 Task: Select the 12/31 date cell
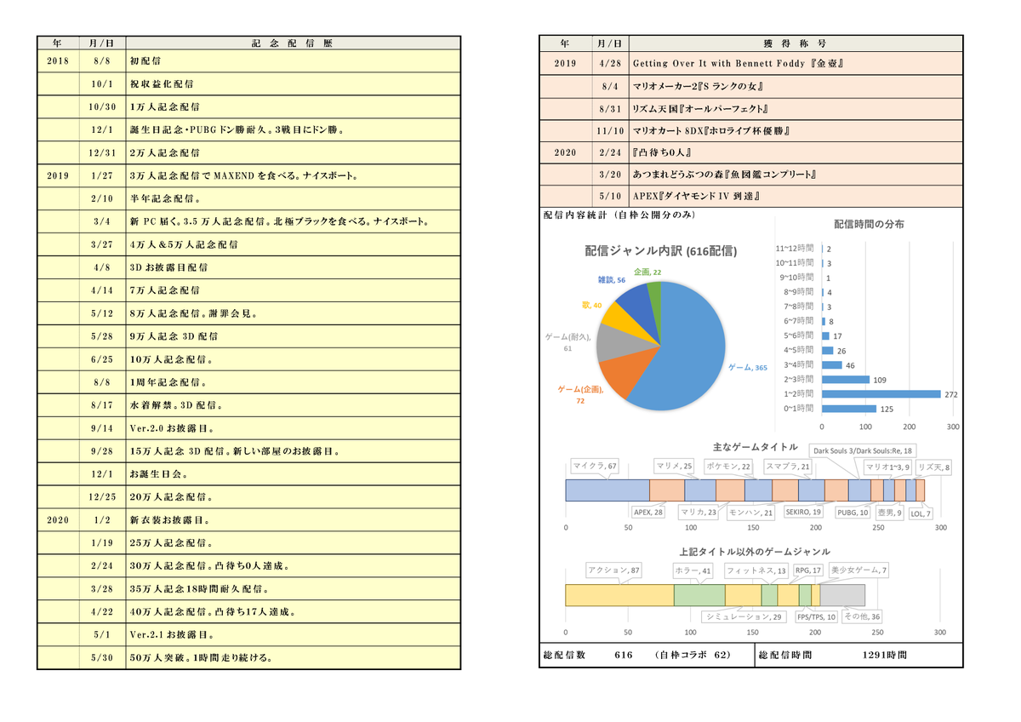[x=101, y=153]
